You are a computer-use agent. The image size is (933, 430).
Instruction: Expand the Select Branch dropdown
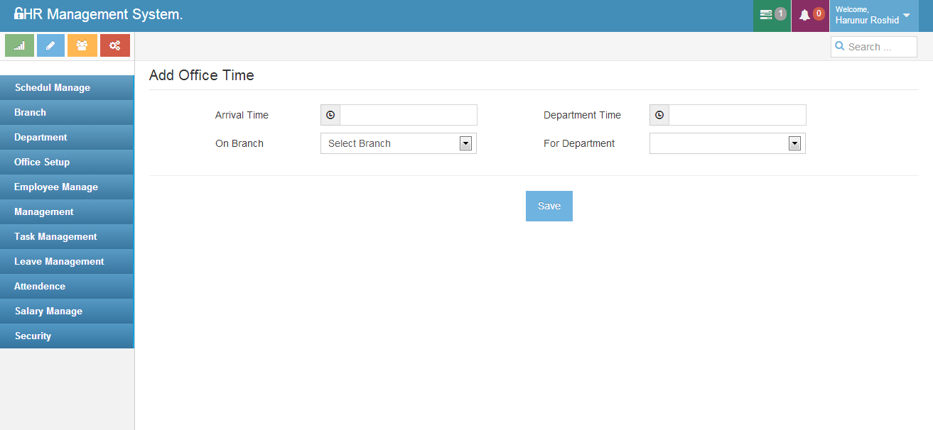click(399, 143)
